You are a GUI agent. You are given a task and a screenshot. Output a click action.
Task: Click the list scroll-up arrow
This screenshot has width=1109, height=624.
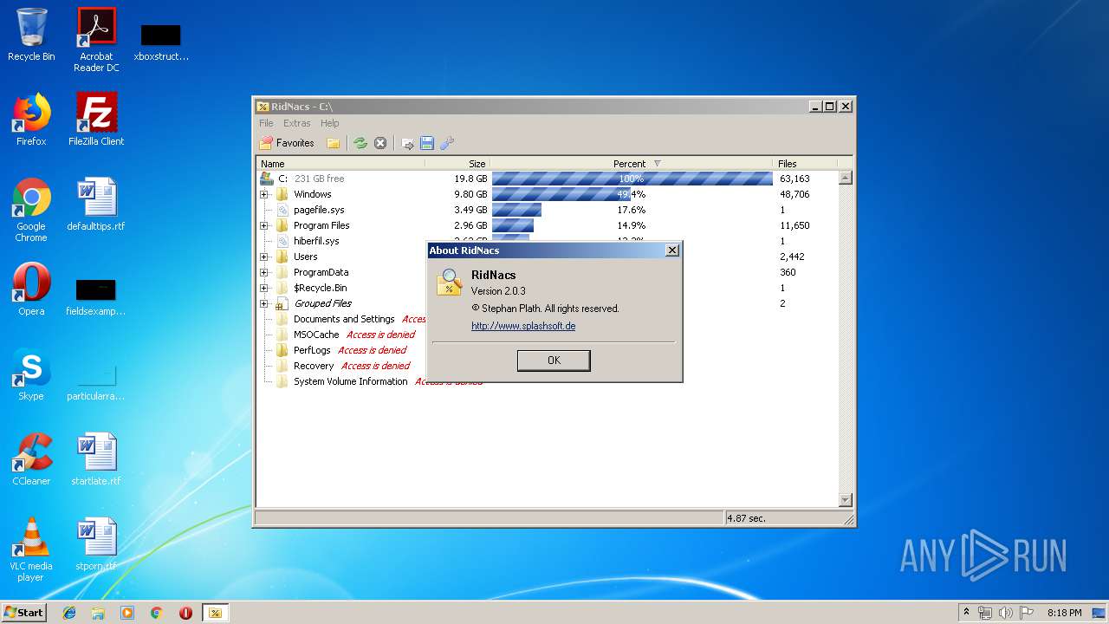[846, 178]
